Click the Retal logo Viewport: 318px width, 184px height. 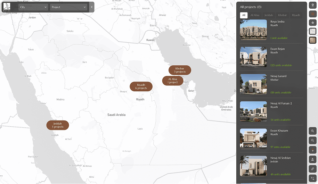7,7
